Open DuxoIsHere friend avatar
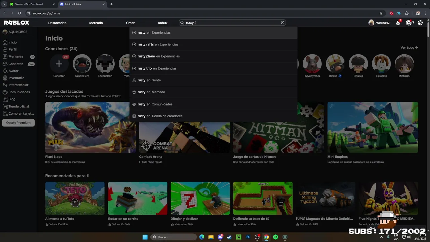 click(82, 64)
